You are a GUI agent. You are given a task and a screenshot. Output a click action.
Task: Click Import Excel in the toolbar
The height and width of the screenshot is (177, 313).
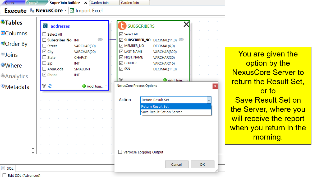tap(86, 11)
